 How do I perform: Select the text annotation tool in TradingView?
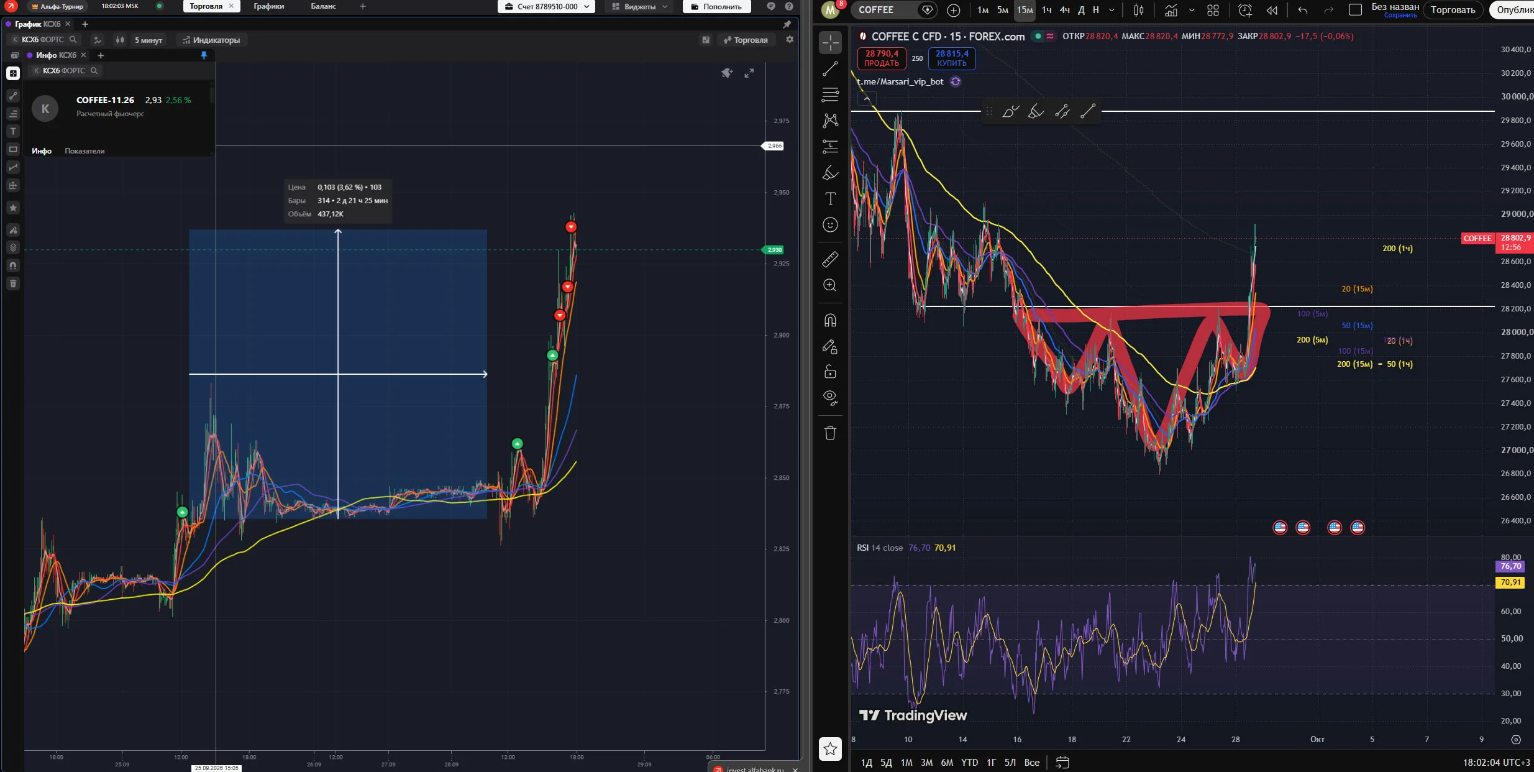point(830,199)
